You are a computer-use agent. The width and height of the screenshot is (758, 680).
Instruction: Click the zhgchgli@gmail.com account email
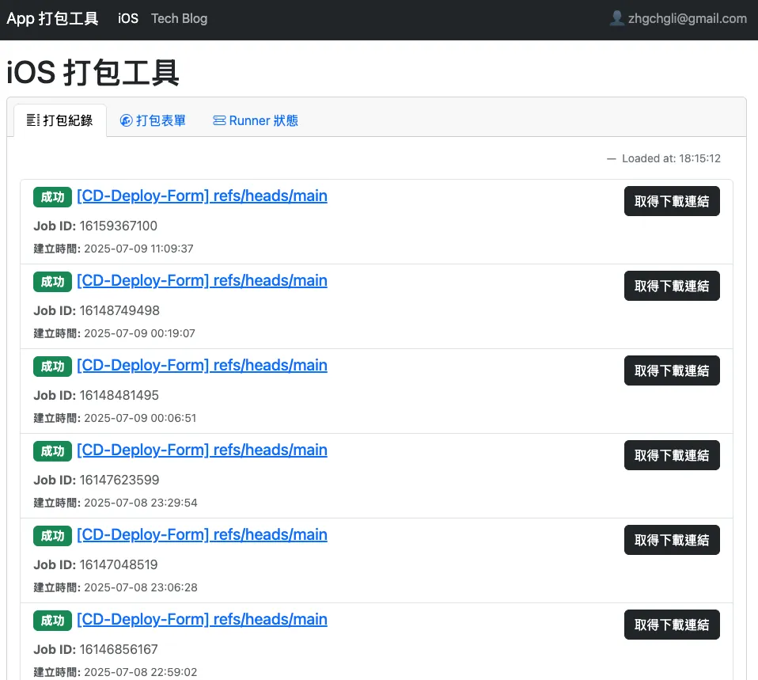[688, 18]
